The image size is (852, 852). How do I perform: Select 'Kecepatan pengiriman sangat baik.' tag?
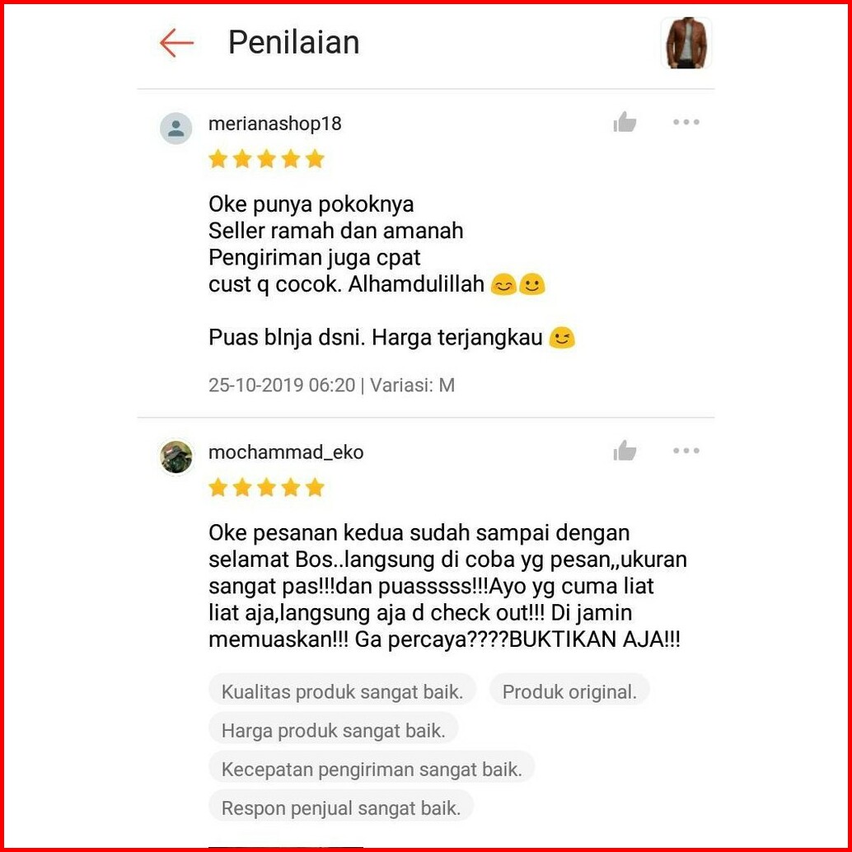[x=372, y=770]
